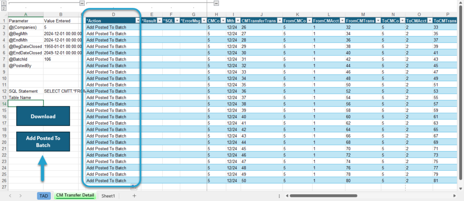Open the *Result column filter dropdown
The image size is (464, 201).
pyautogui.click(x=159, y=21)
